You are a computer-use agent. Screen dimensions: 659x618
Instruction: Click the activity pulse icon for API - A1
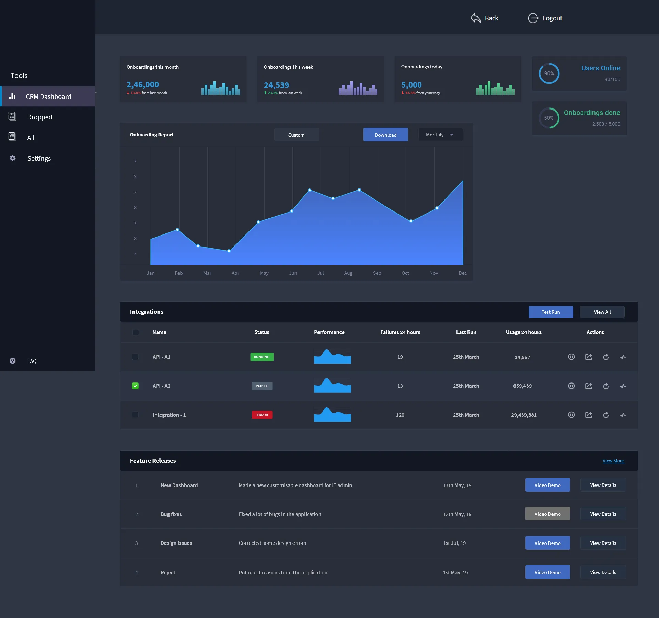(623, 357)
